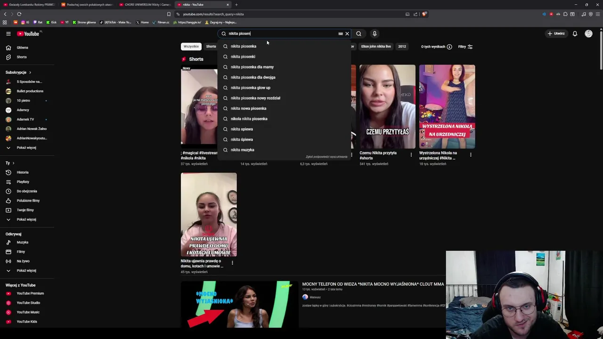Open Czemu Nikita przytyła short thumbnail
Viewport: 603px width, 339px height.
point(387,106)
